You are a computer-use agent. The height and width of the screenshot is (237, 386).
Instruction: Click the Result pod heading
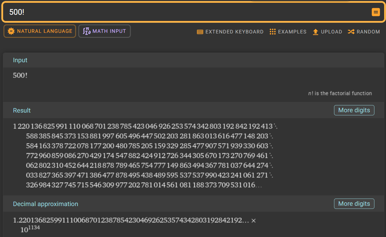(x=22, y=110)
